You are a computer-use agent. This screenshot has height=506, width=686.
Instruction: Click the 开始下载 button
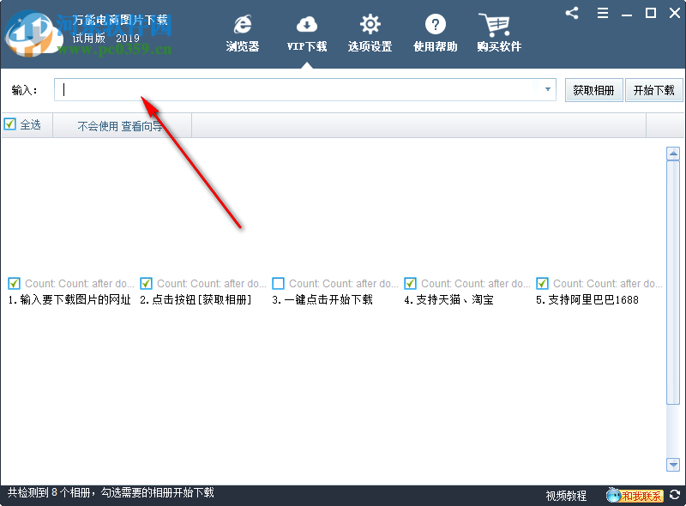click(653, 90)
